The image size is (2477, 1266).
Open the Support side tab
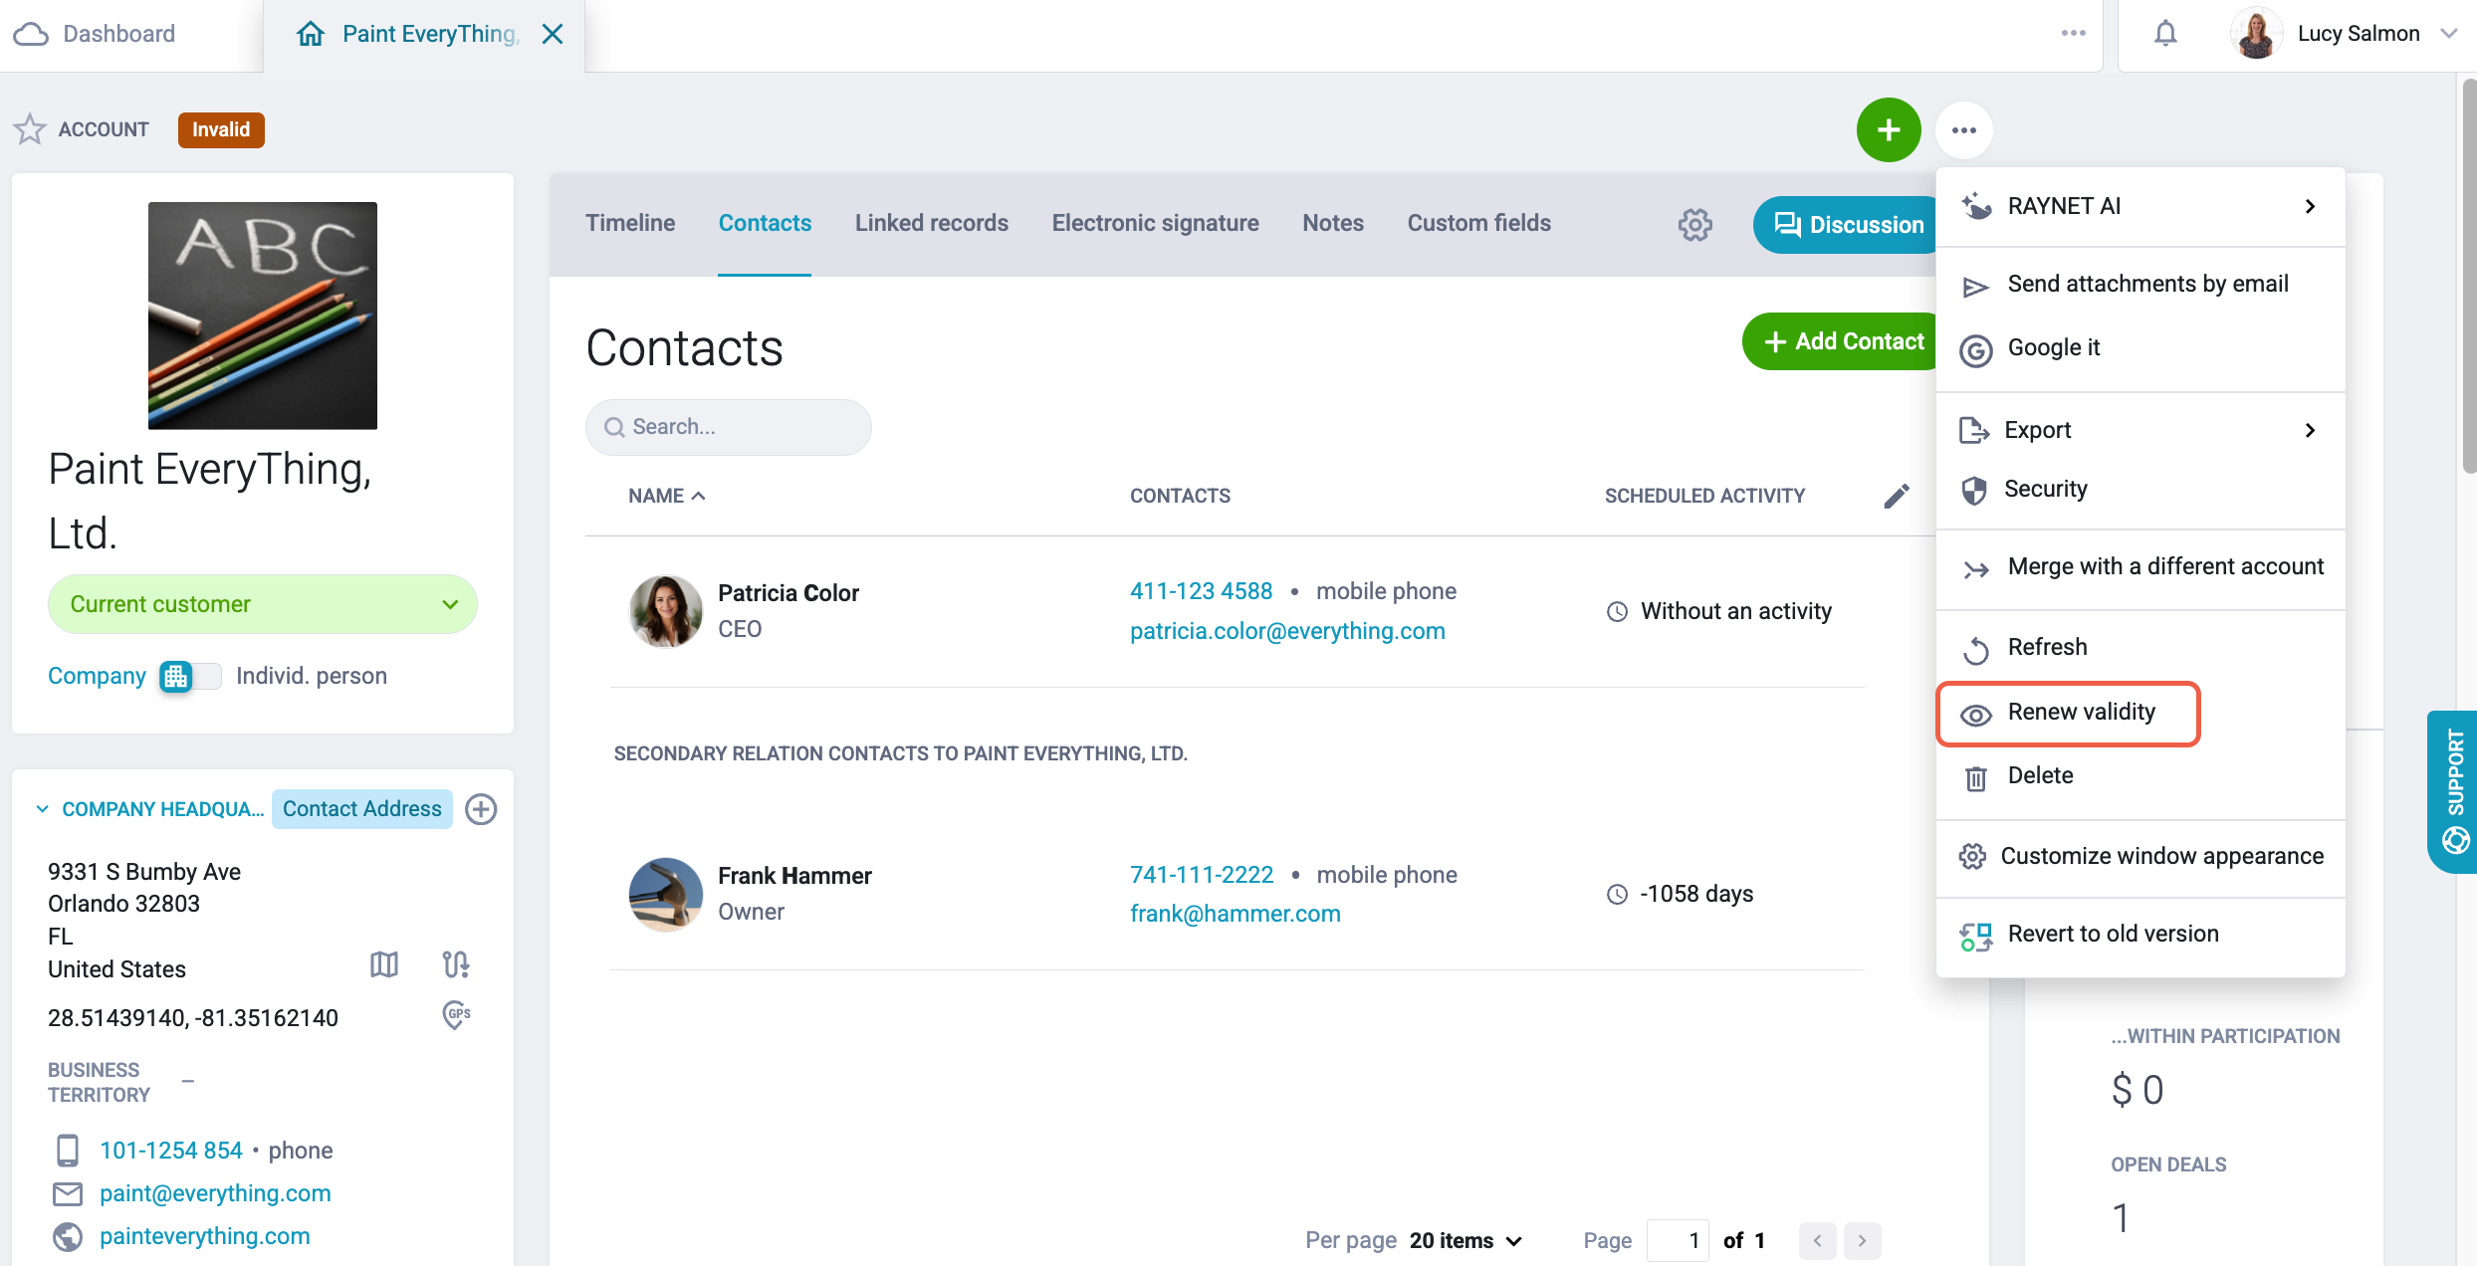coord(2452,791)
